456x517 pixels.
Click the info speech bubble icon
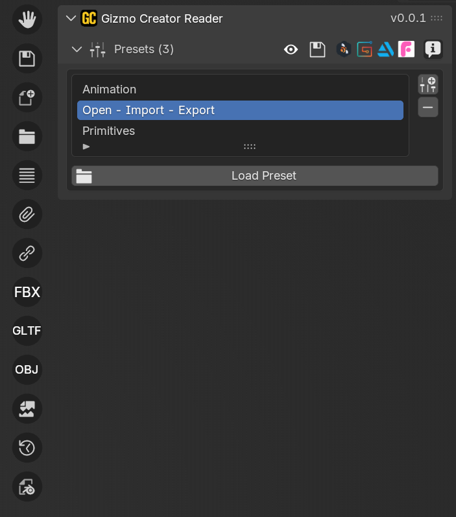433,49
